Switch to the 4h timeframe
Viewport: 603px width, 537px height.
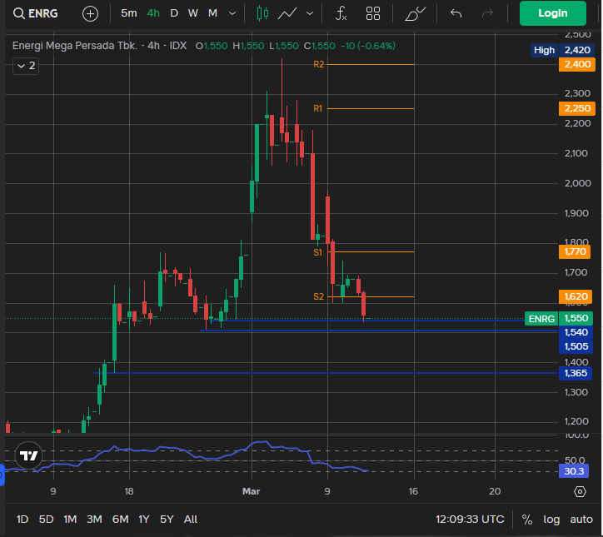[153, 13]
